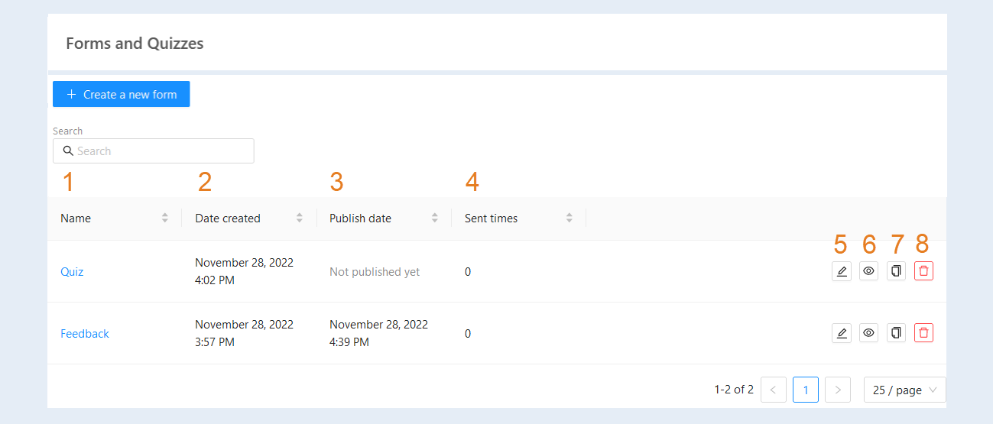This screenshot has width=993, height=424.
Task: Select page 1 in pagination
Action: 806,390
